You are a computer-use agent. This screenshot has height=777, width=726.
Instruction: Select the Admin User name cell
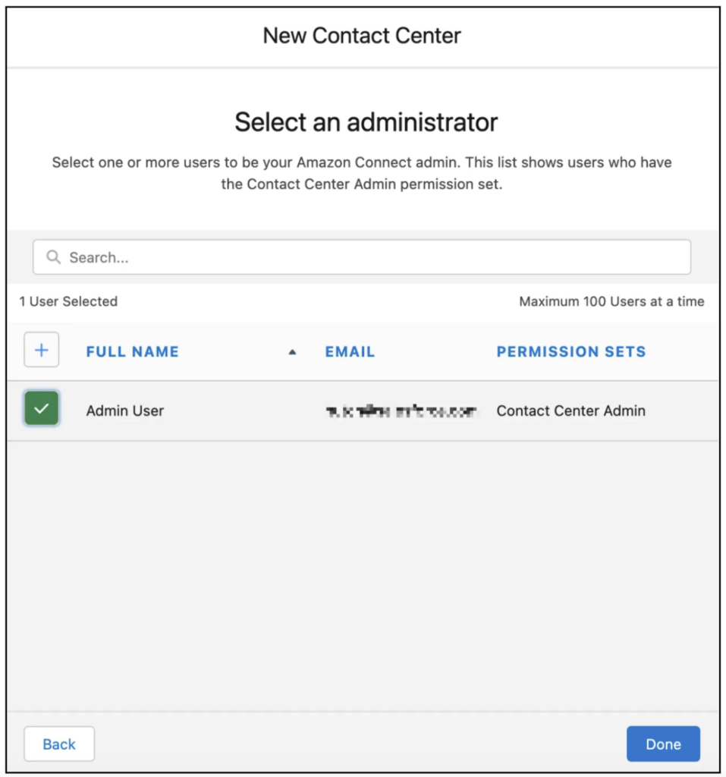point(125,411)
